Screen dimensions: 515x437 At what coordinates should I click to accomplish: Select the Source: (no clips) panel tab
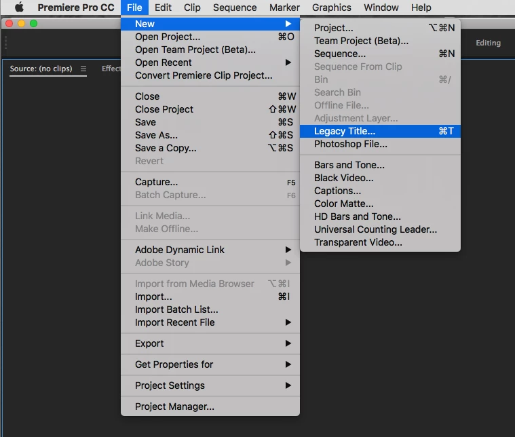coord(41,69)
